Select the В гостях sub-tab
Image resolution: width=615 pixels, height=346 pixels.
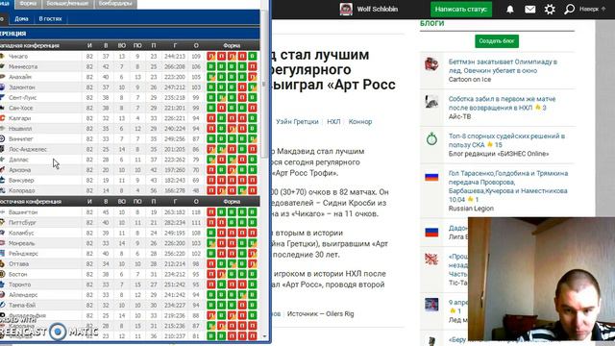(50, 19)
